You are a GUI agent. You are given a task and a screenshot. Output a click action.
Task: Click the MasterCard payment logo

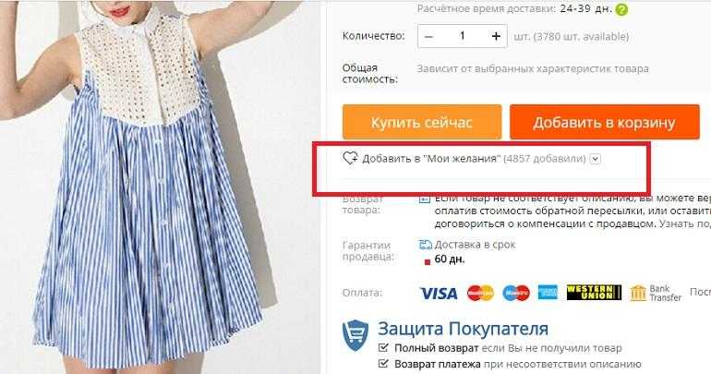[480, 294]
